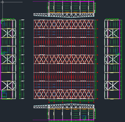Image resolution: width=125 pixels, height=122 pixels.
Task: Pick the bottommost red grid marker on right side
Action: (x=97, y=99)
